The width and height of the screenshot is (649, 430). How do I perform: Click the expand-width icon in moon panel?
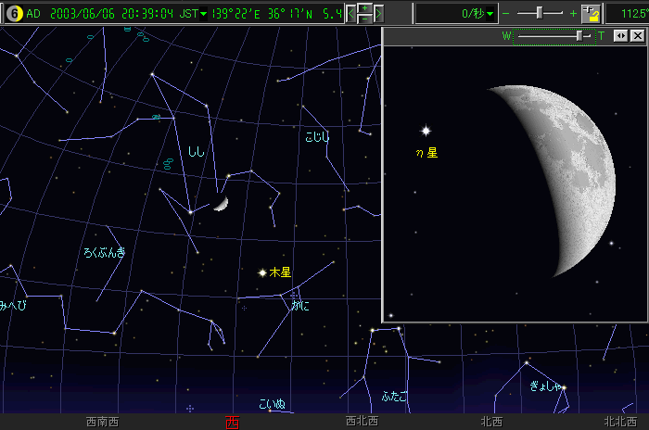(620, 36)
